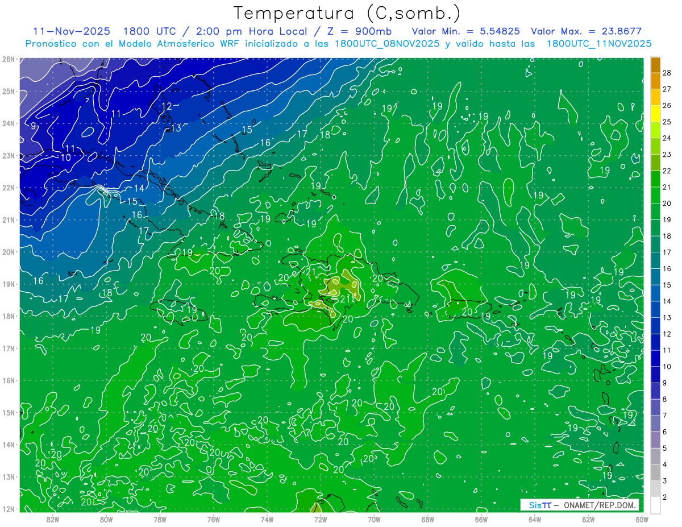Screen dimensions: 682x527
Task: Click longitude axis label "72W"
Action: (x=320, y=519)
